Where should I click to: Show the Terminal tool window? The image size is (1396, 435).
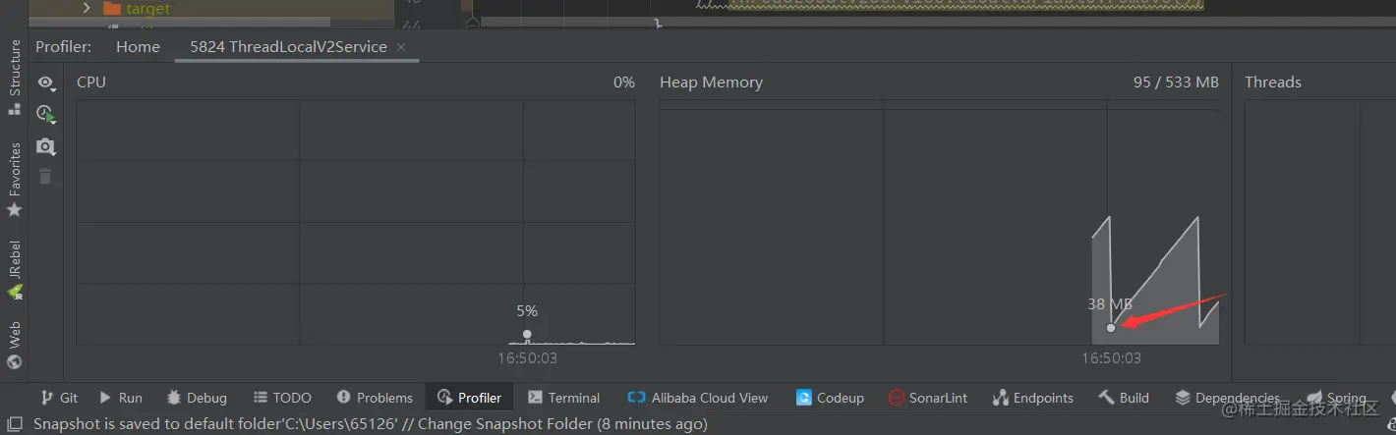pos(563,398)
